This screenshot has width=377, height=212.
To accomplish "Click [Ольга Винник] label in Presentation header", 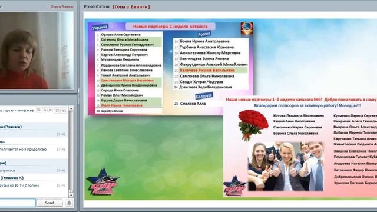I will [x=131, y=7].
